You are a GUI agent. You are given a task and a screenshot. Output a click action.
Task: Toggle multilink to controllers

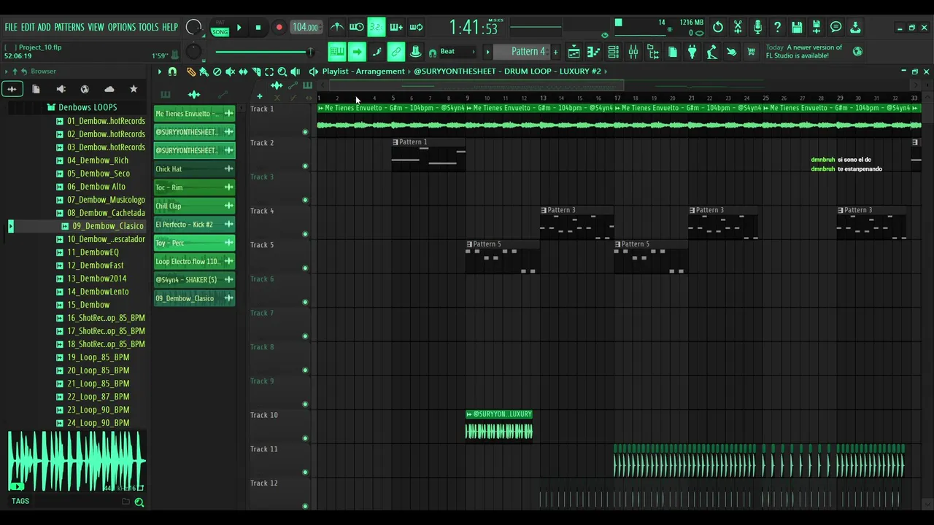396,52
